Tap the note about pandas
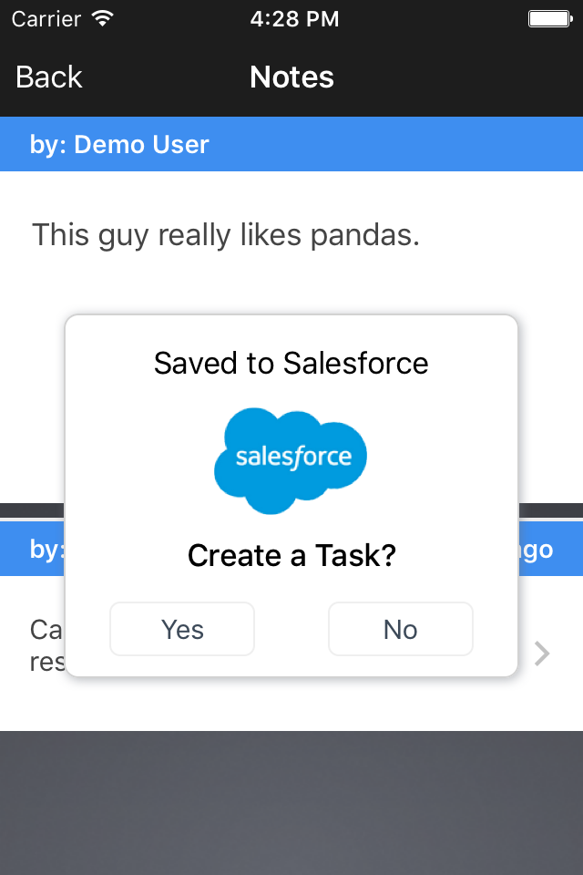This screenshot has height=875, width=583. 226,235
